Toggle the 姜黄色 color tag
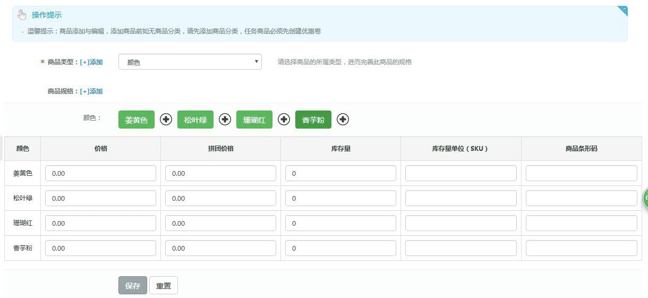Screen dimensions: 648x298 point(137,120)
